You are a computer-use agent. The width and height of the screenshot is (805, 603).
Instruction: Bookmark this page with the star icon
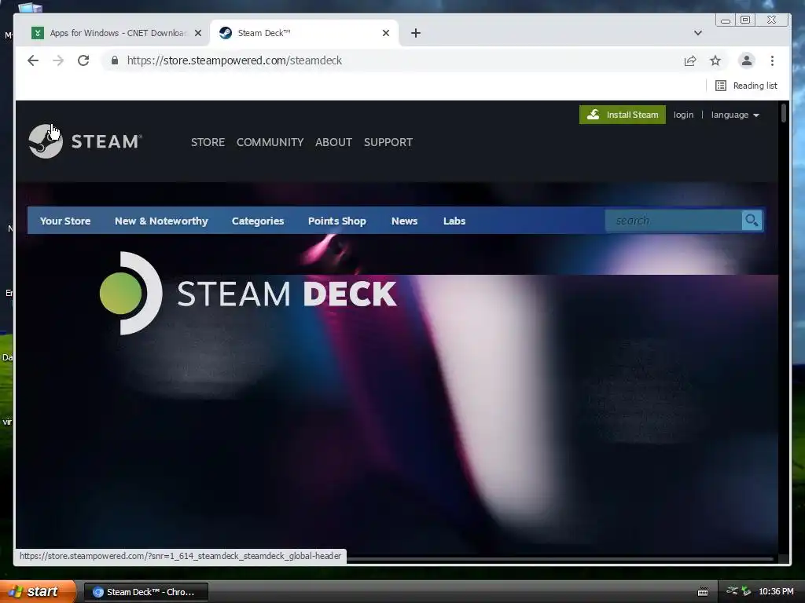coord(715,60)
